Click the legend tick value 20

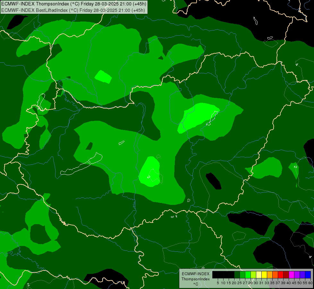click(x=234, y=283)
